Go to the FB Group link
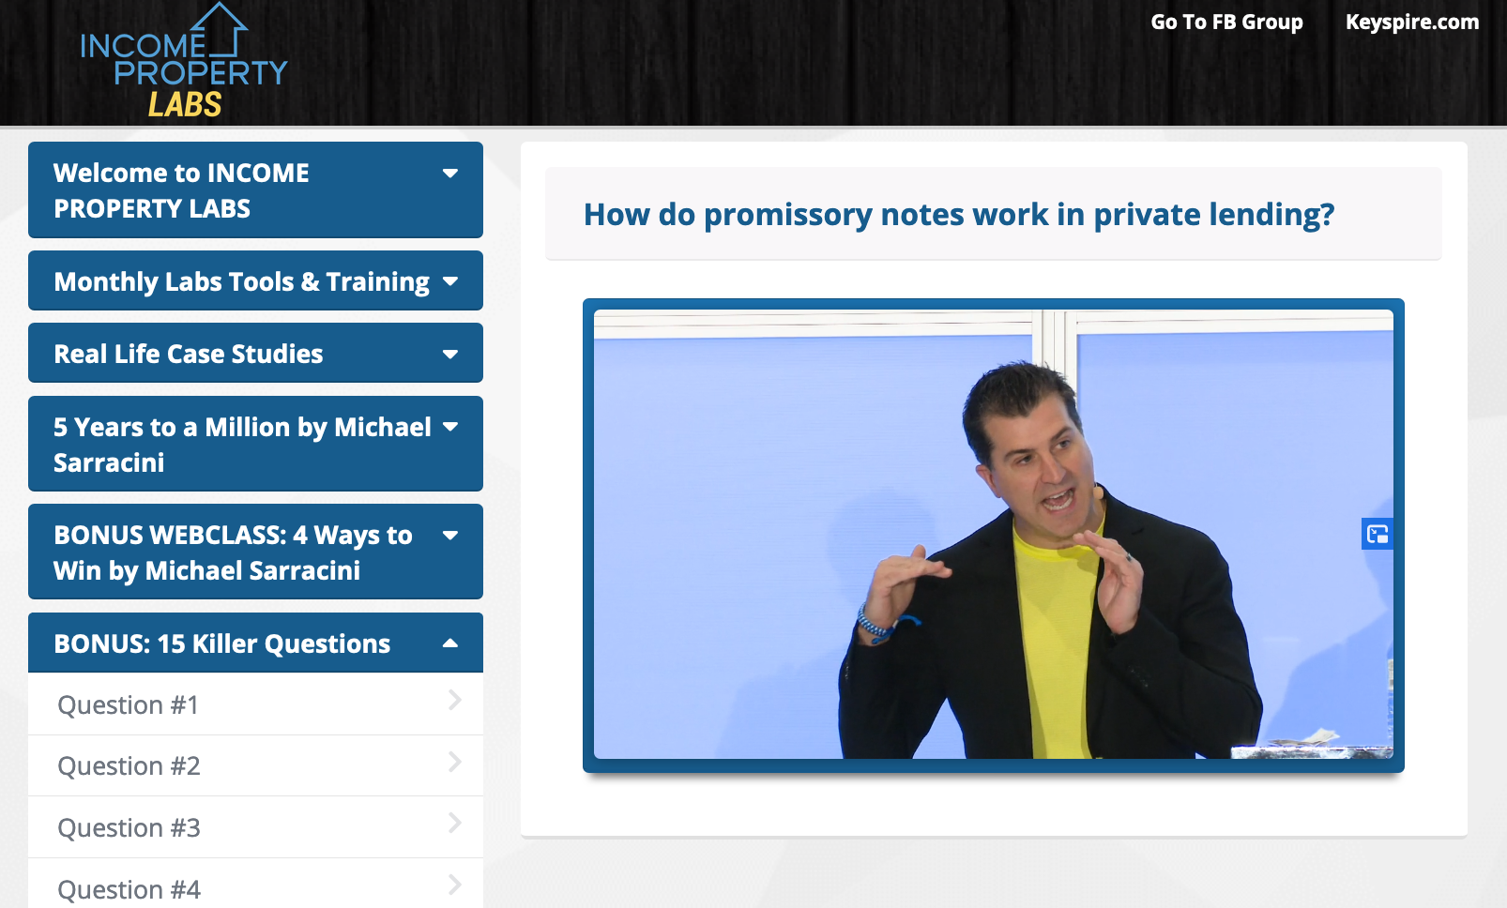This screenshot has height=908, width=1507. [1226, 22]
